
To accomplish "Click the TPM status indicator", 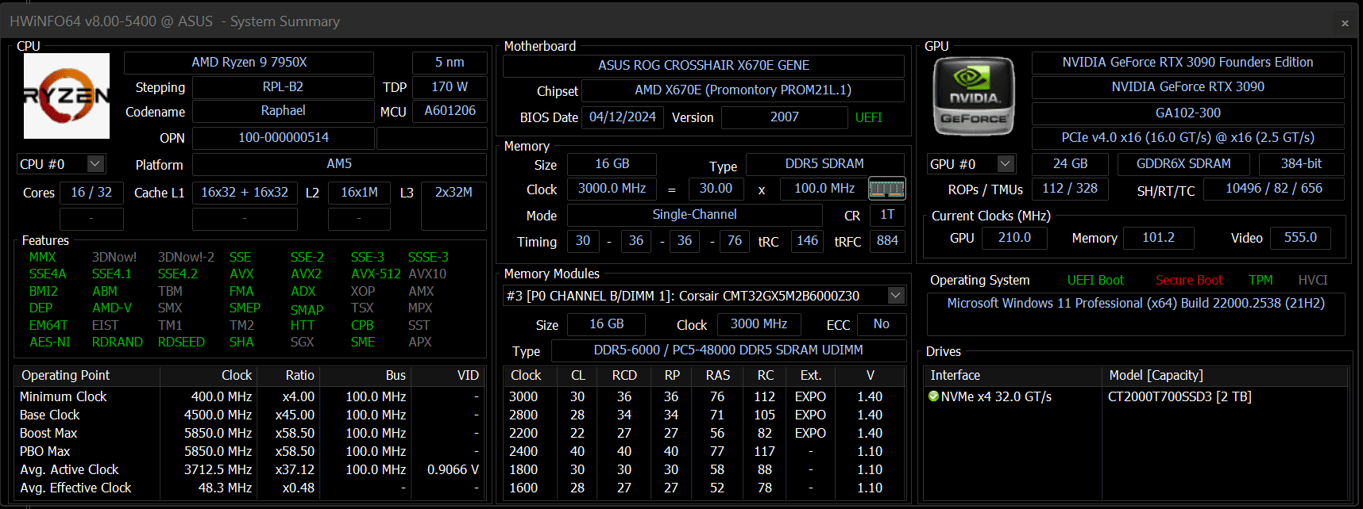I will point(1261,280).
